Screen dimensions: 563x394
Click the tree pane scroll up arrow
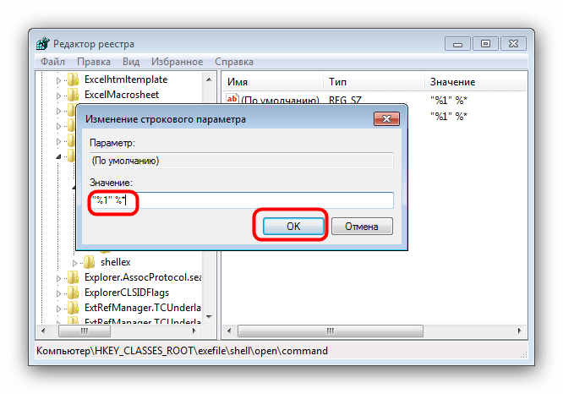click(209, 79)
